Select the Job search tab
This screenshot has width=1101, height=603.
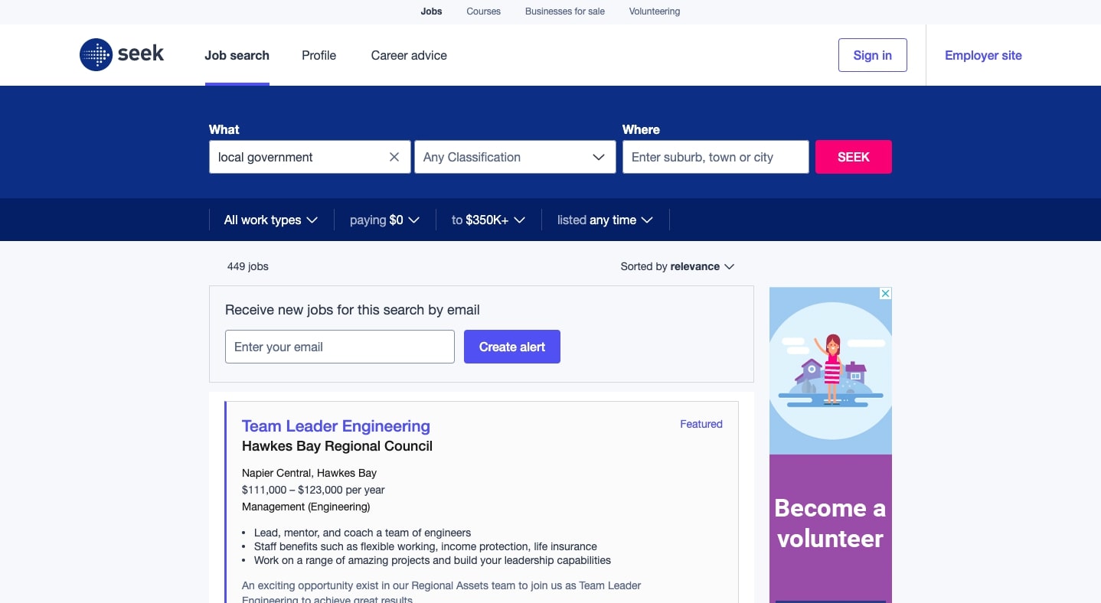pyautogui.click(x=237, y=55)
